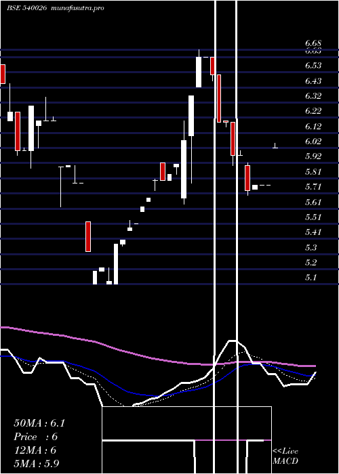
Task: Click the 6.22 price label
Action: (313, 111)
